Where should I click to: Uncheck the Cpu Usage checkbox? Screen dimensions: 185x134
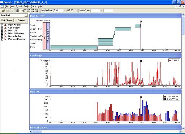point(2,28)
